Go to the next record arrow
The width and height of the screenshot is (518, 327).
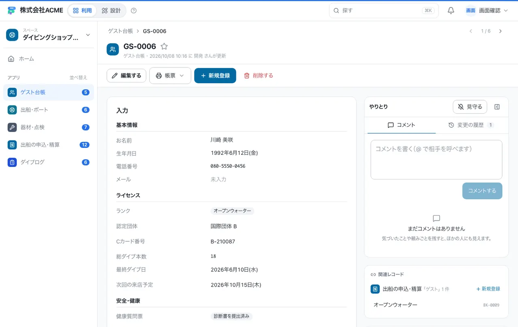click(501, 31)
